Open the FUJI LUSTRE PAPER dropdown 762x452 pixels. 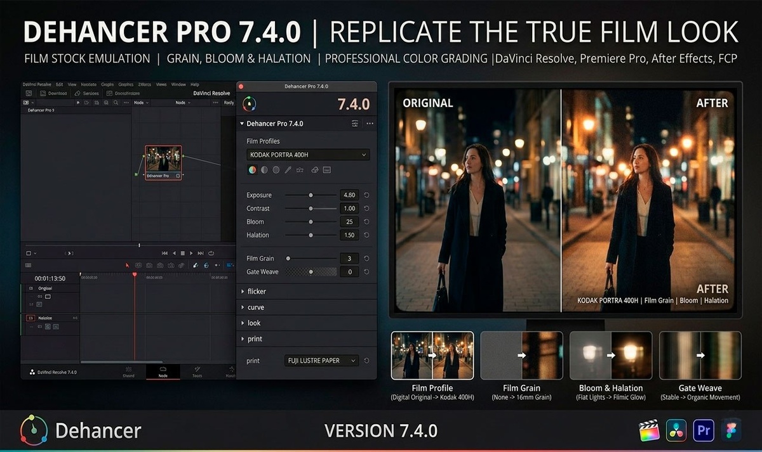coord(321,361)
